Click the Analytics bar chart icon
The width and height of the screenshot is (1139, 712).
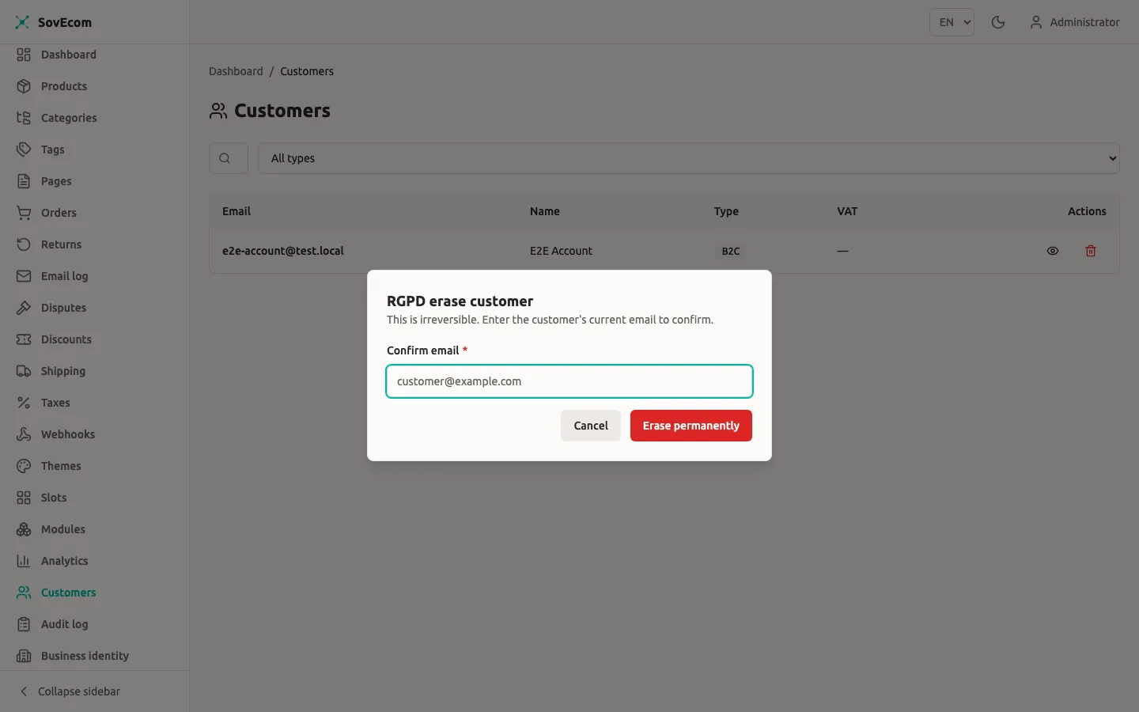(24, 561)
